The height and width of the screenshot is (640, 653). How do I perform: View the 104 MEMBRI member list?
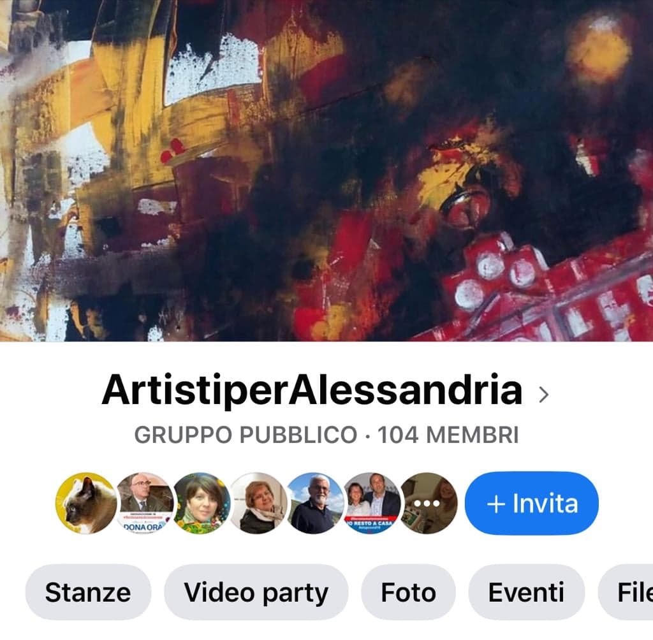(x=448, y=435)
